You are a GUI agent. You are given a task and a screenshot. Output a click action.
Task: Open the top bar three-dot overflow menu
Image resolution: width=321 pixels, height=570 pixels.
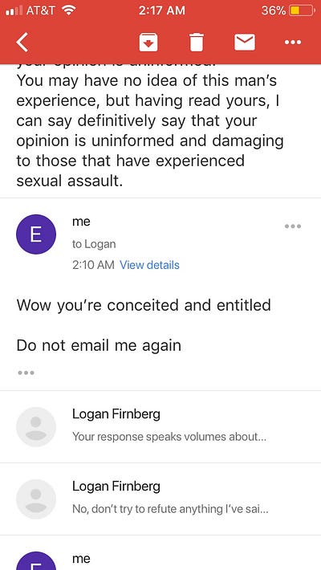(x=293, y=43)
